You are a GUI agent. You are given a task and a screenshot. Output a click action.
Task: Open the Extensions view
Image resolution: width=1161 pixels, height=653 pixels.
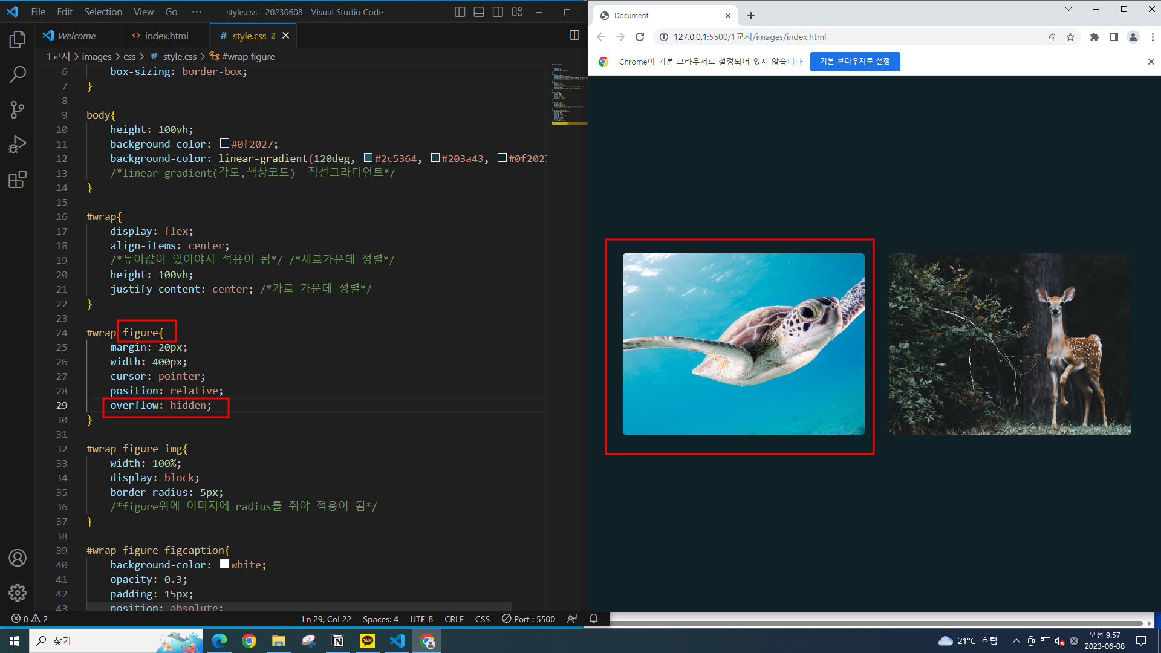[18, 180]
